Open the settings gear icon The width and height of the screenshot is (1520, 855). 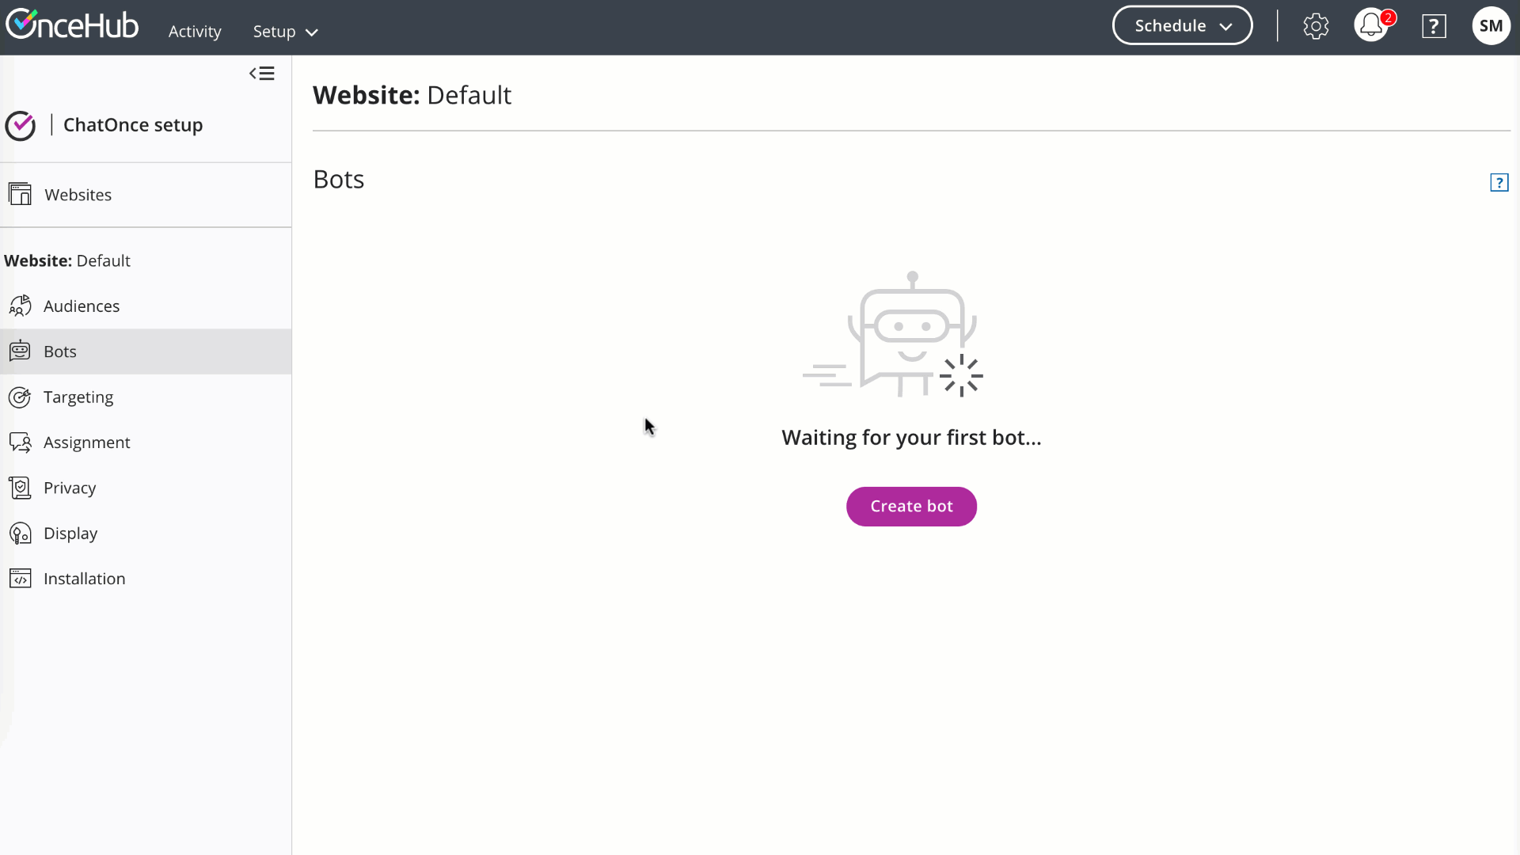coord(1316,26)
